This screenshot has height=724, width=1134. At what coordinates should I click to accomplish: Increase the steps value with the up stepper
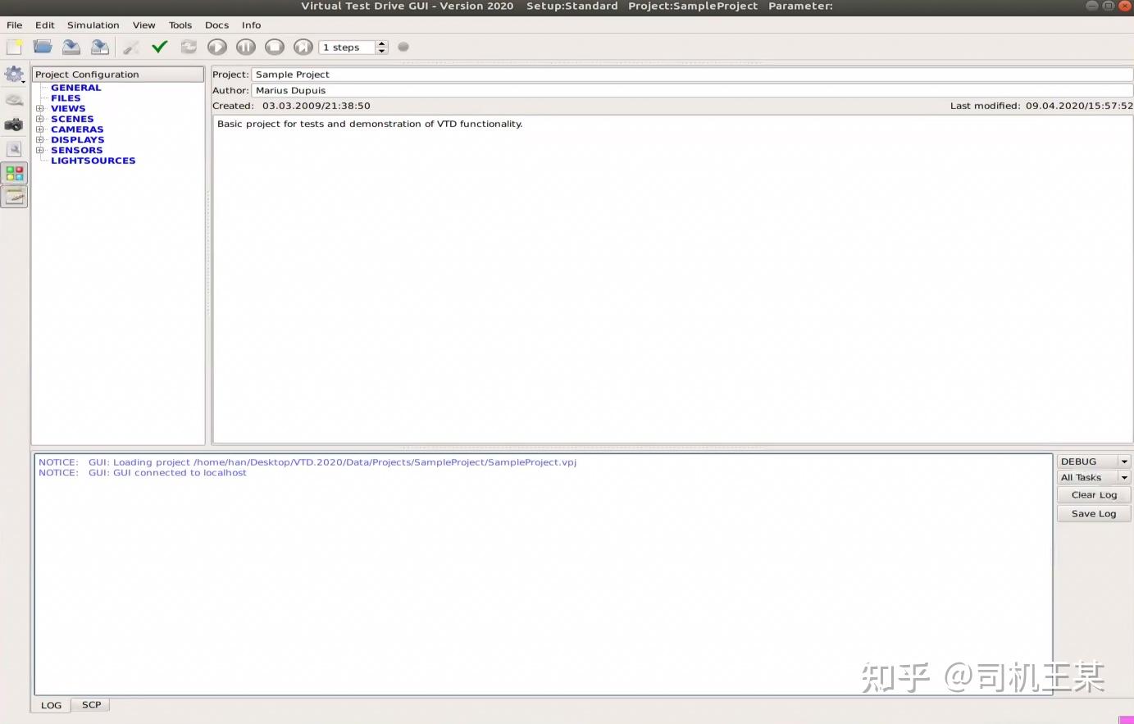click(x=380, y=43)
